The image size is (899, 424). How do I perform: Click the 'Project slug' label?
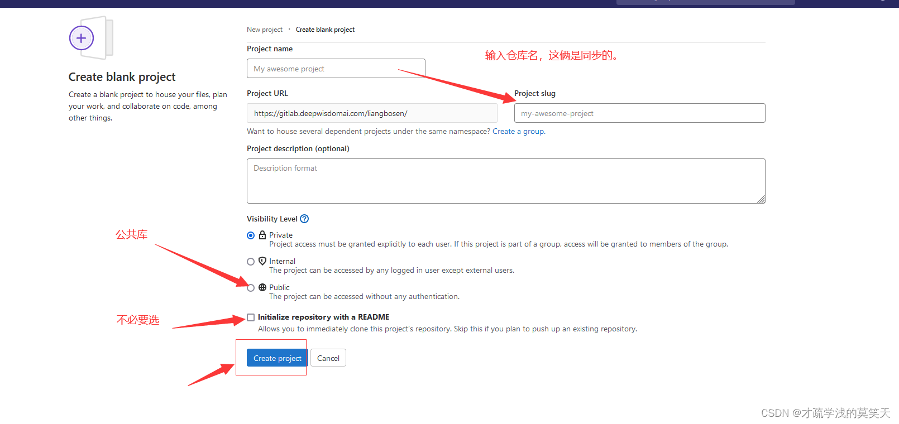535,93
